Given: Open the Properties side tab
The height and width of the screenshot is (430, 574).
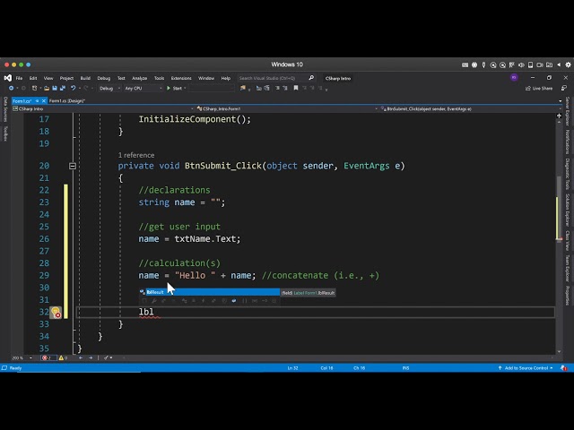Looking at the screenshot, I should pos(567,296).
